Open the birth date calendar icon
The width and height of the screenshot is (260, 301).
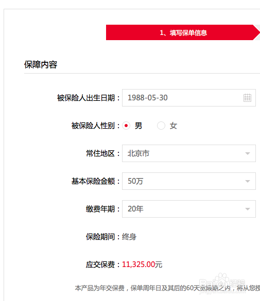coord(247,98)
